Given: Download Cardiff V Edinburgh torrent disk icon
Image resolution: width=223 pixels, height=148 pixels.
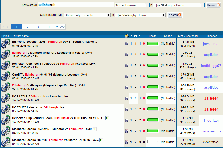Looking at the screenshot, I should [127, 76].
